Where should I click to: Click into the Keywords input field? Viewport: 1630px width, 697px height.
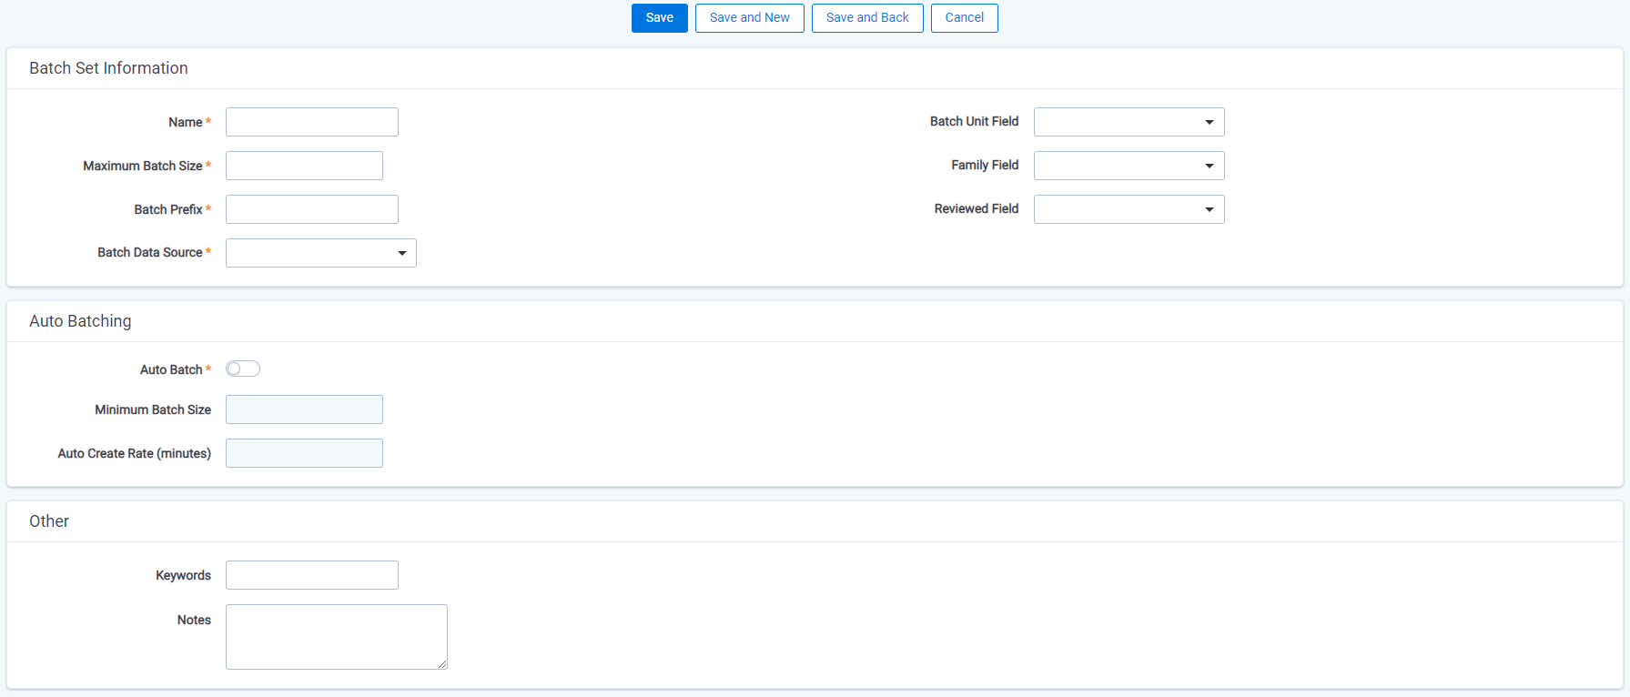tap(312, 575)
